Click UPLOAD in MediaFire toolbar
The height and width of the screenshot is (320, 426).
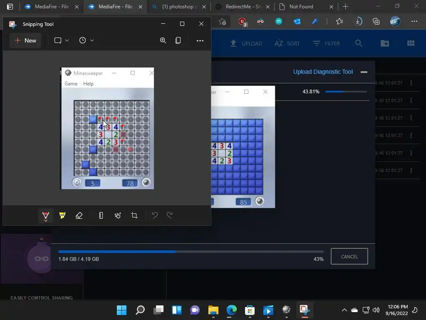click(246, 43)
